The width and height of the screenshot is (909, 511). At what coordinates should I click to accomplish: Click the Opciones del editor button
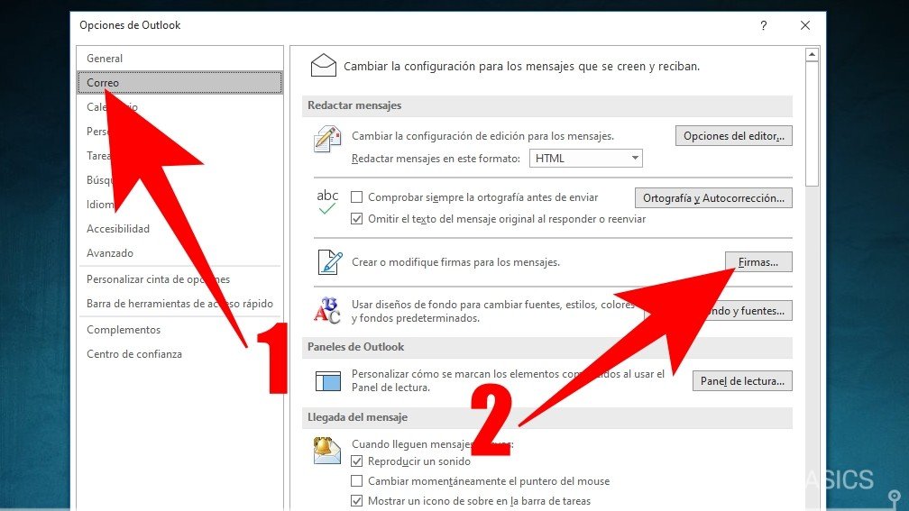tap(733, 136)
